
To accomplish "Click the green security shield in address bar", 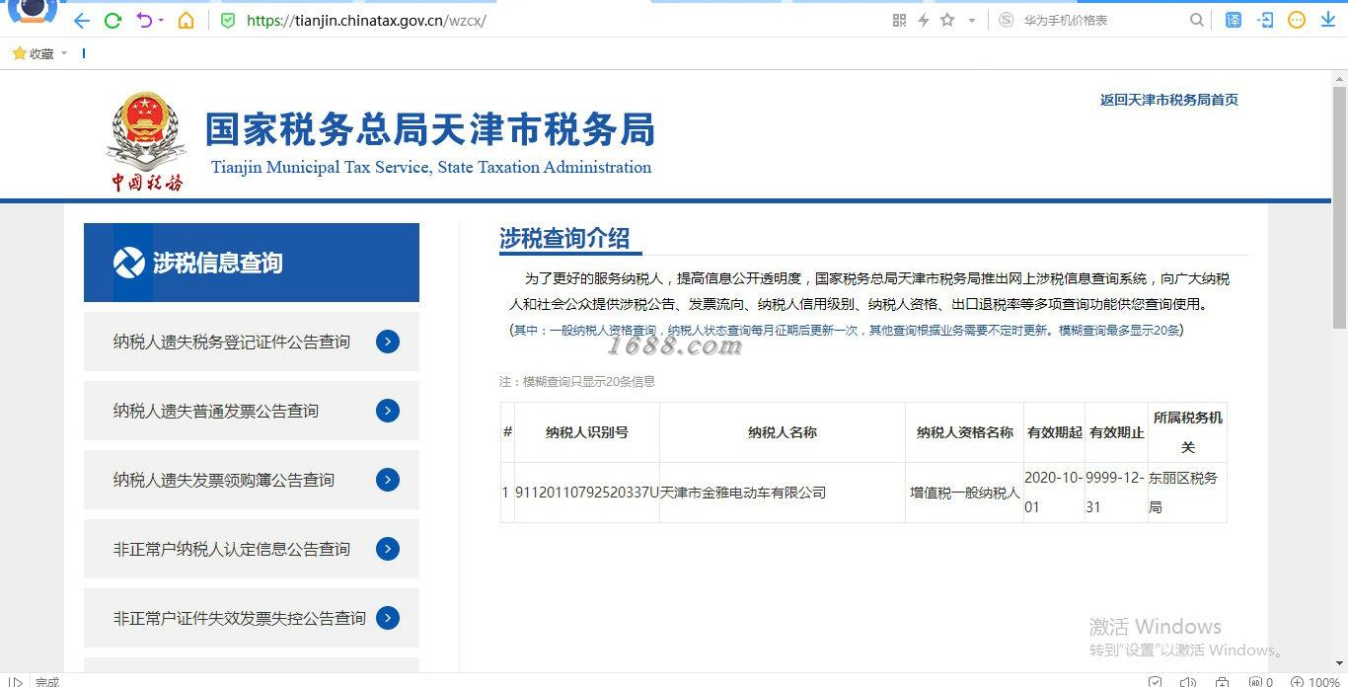I will (228, 20).
